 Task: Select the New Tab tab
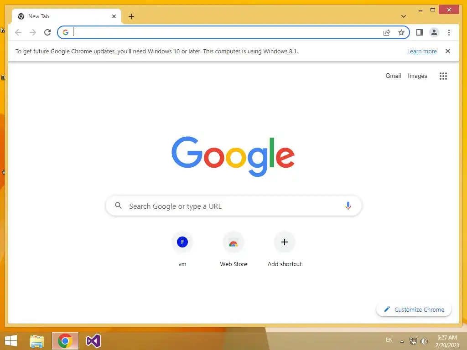[x=67, y=16]
